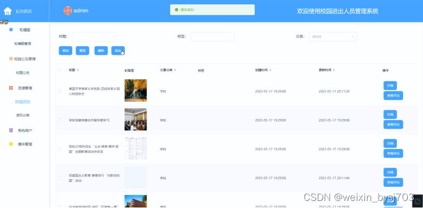Click the blank cover thumbnail in 光影进校园 row
Screen dimensions: 423x208
[x=135, y=177]
